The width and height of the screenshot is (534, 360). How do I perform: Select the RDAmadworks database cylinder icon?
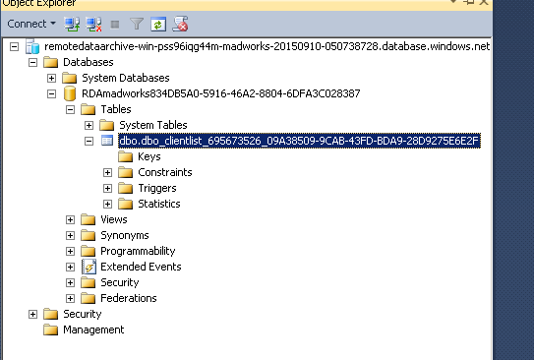click(x=70, y=93)
